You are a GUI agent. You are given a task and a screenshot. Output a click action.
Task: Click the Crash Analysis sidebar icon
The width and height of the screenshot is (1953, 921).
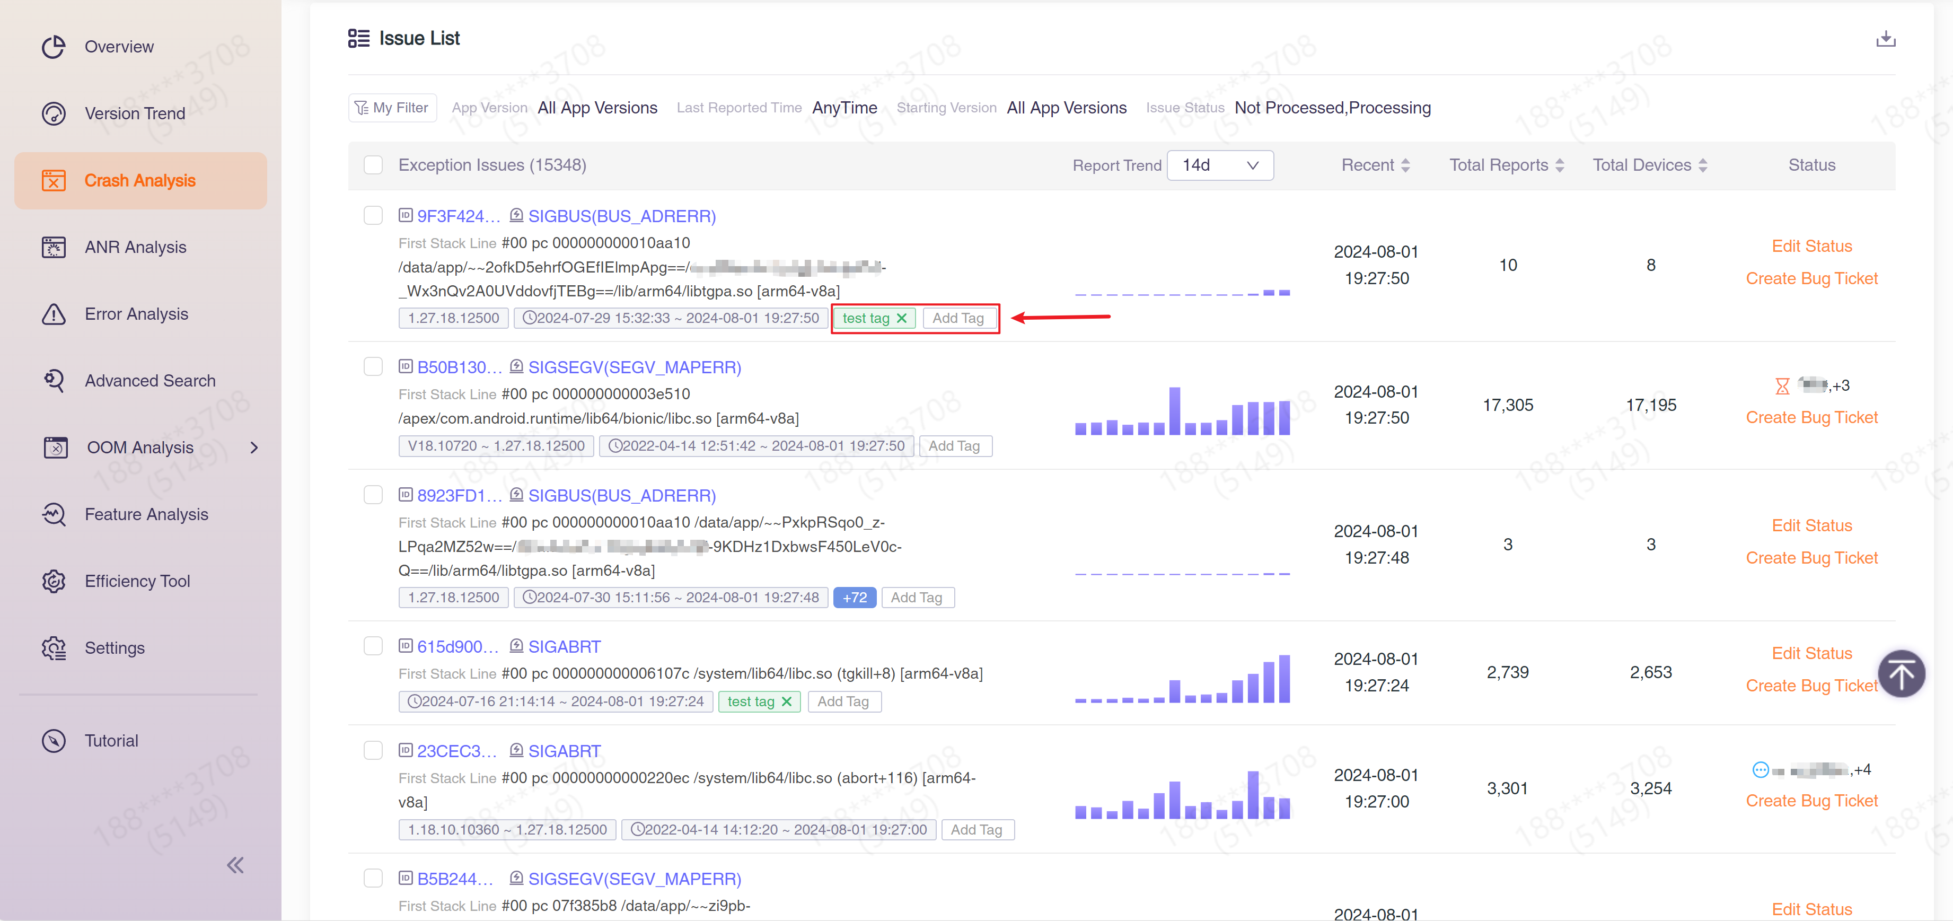tap(53, 180)
